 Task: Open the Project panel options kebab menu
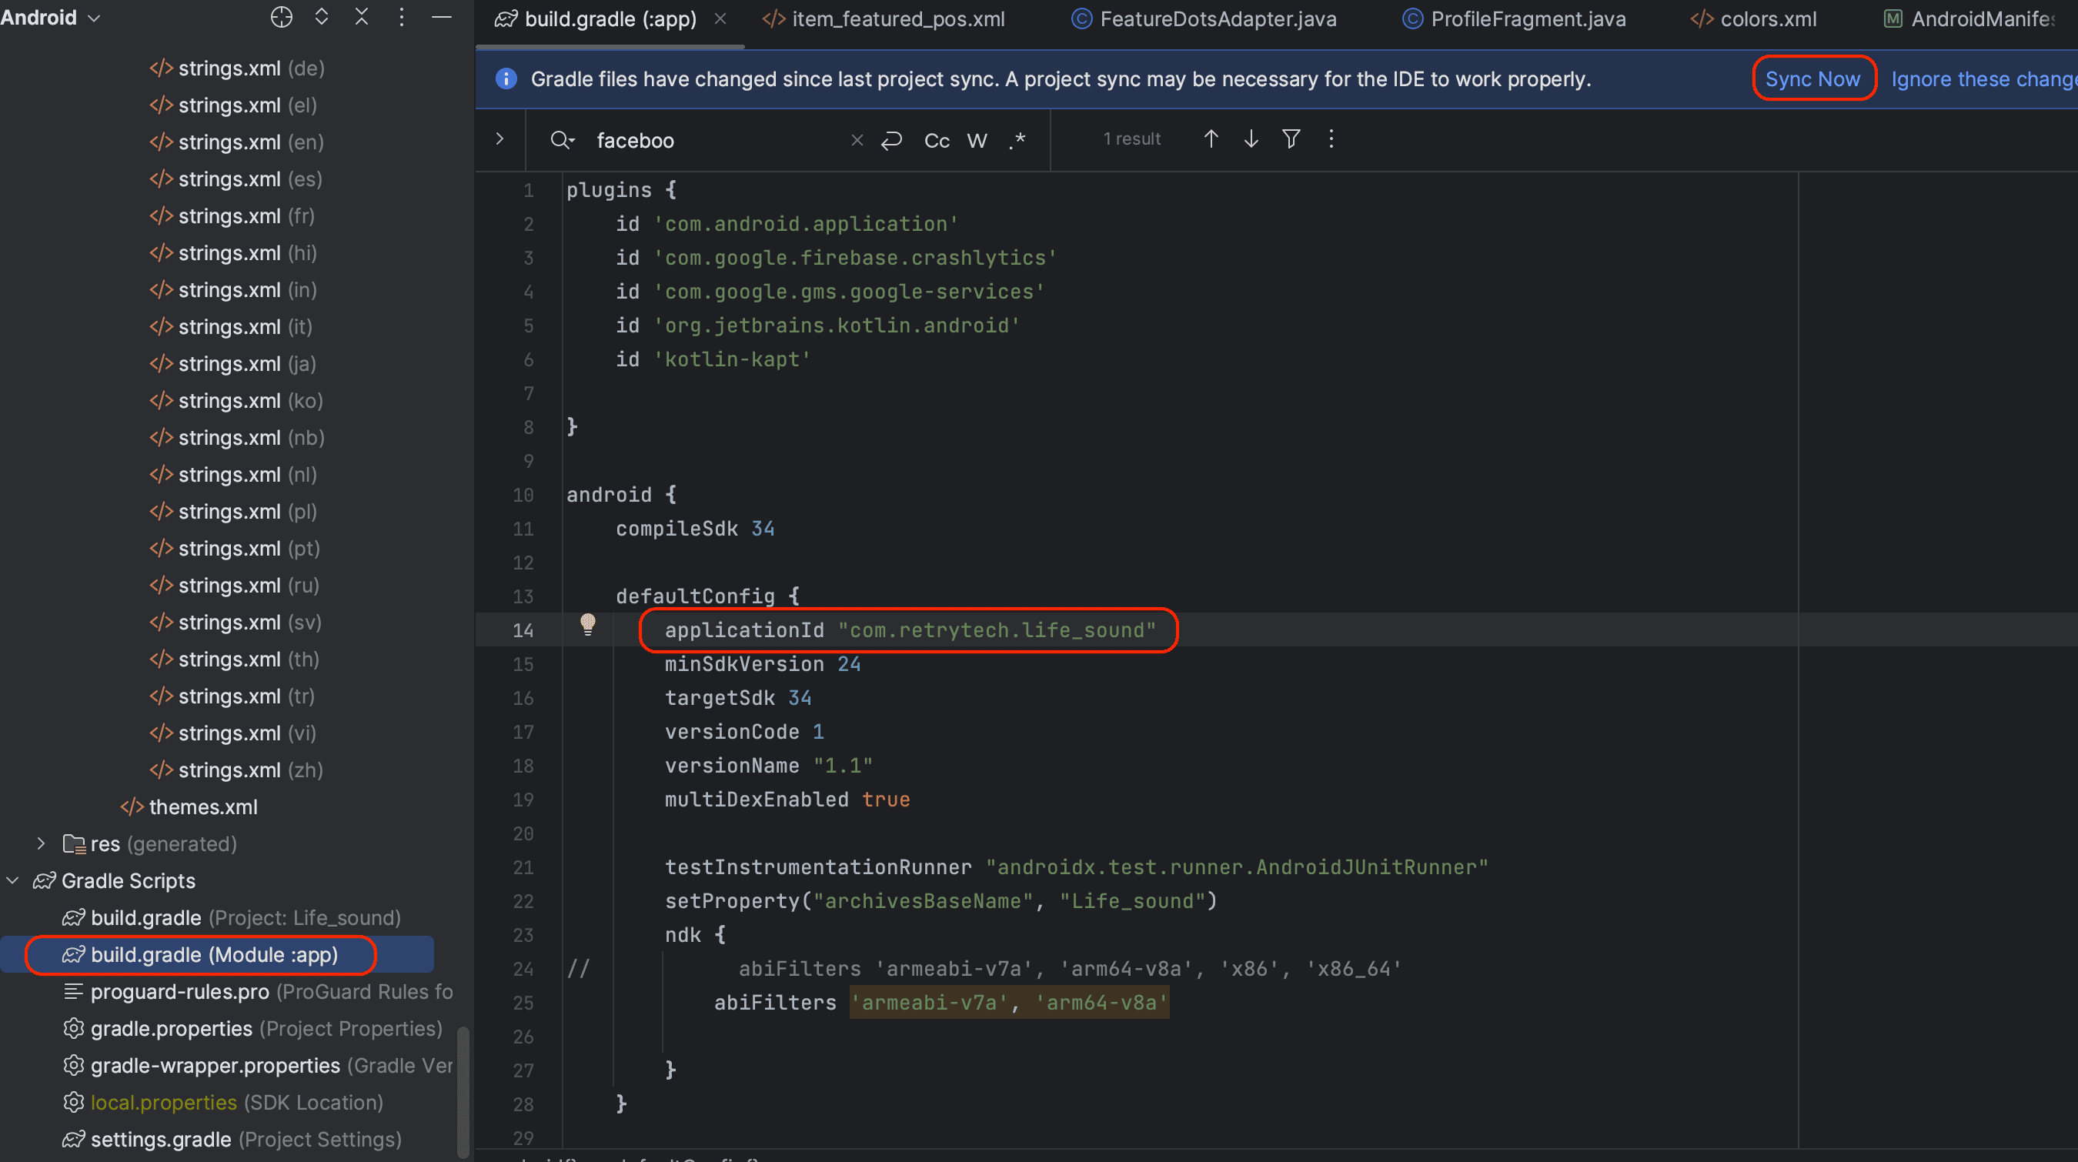click(401, 17)
